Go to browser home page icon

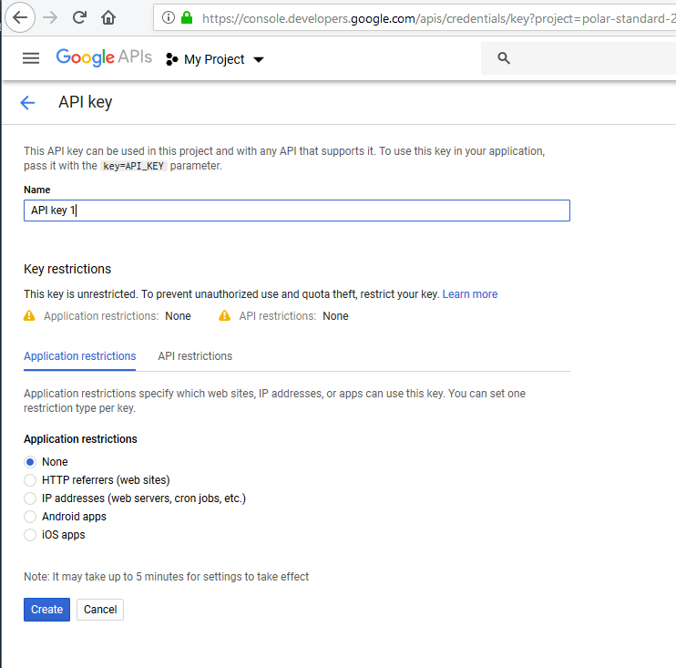coord(108,17)
